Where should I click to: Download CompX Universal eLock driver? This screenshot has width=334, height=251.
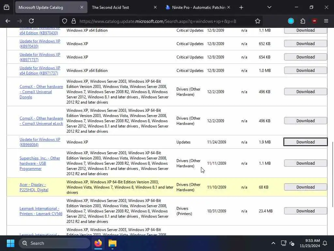305,121
